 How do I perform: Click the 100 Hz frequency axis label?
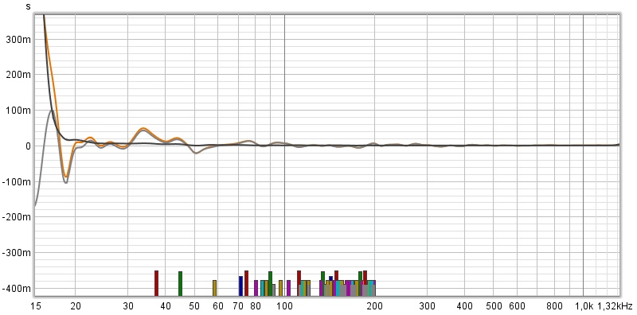coord(284,306)
